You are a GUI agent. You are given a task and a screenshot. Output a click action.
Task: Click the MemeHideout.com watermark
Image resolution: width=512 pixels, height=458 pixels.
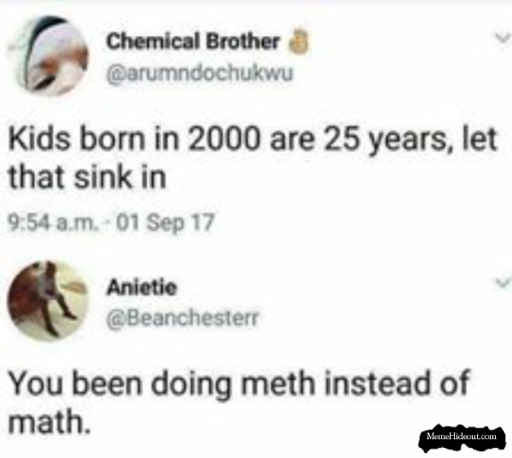(x=462, y=438)
